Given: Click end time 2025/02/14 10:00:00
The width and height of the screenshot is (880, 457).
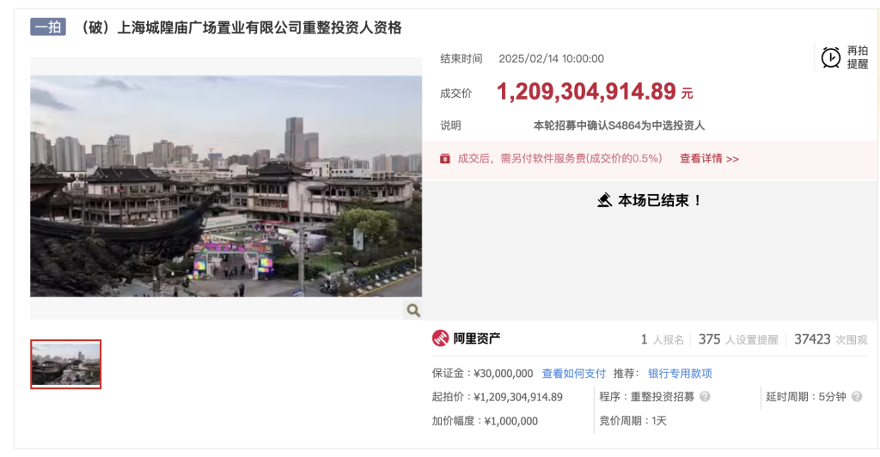Looking at the screenshot, I should (551, 59).
